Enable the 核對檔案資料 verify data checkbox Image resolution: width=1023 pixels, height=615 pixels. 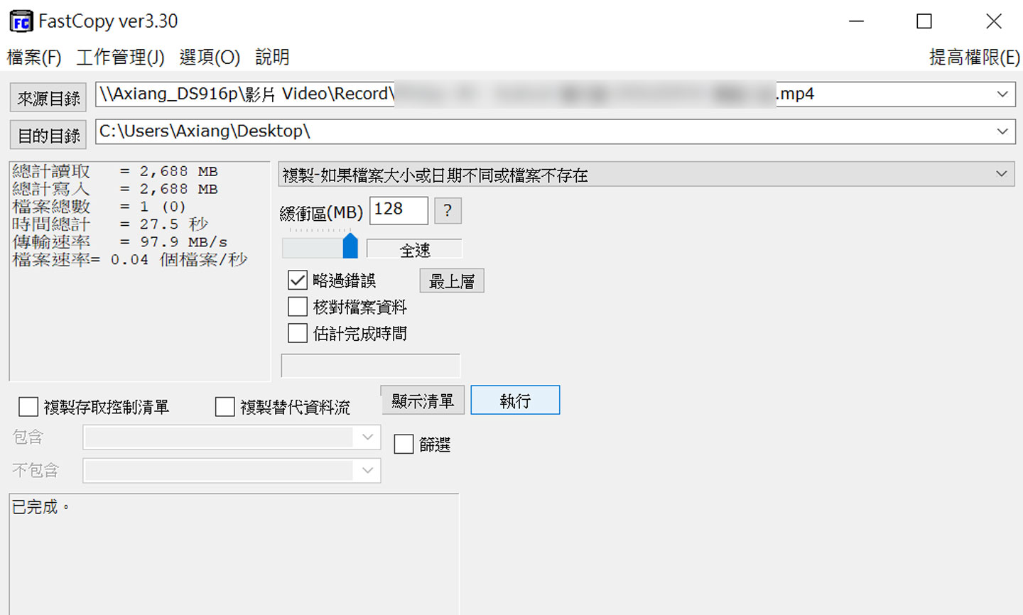pyautogui.click(x=298, y=306)
